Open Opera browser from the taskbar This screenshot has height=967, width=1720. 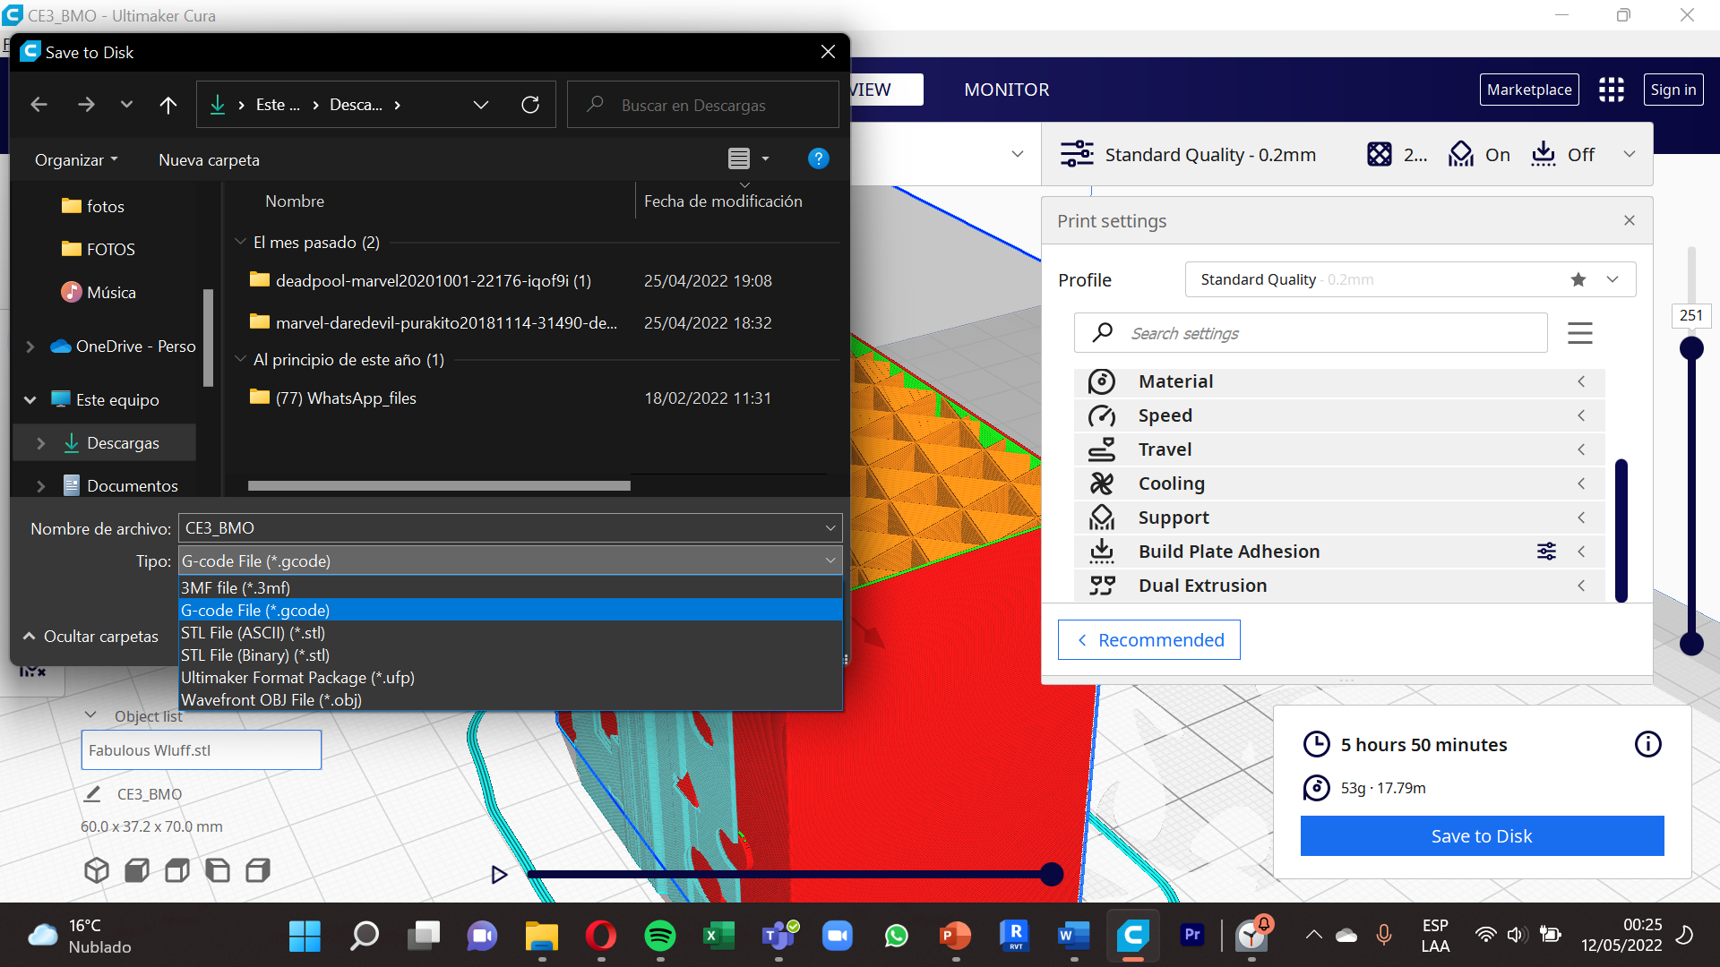(601, 937)
